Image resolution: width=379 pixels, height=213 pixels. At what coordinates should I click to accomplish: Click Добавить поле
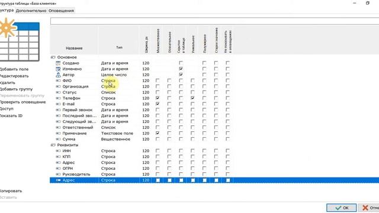tap(14, 69)
